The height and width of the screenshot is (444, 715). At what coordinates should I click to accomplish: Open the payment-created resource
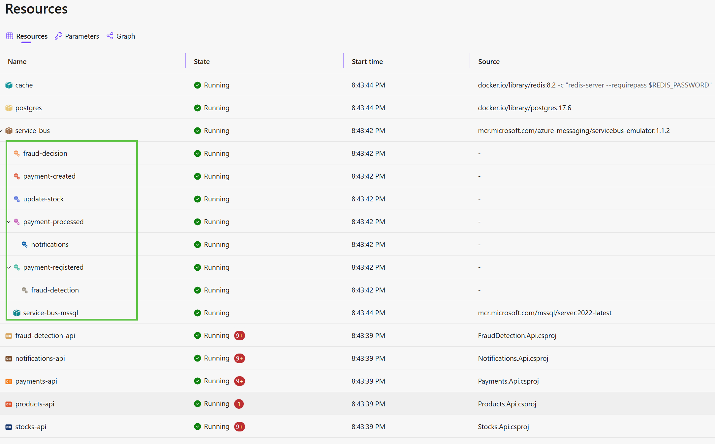(x=49, y=176)
